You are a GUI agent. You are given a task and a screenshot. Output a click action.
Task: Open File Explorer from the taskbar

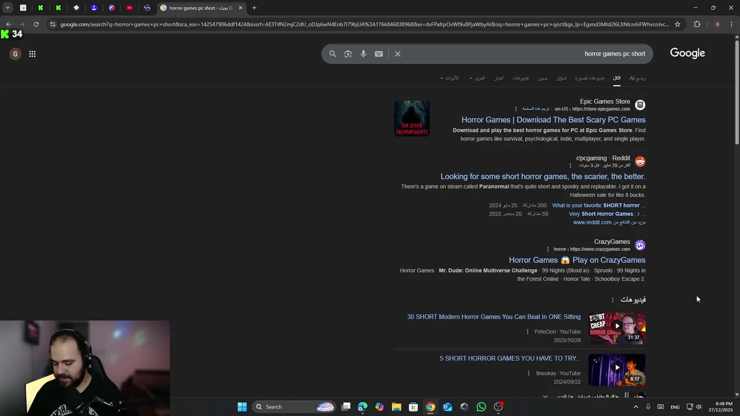pyautogui.click(x=396, y=407)
